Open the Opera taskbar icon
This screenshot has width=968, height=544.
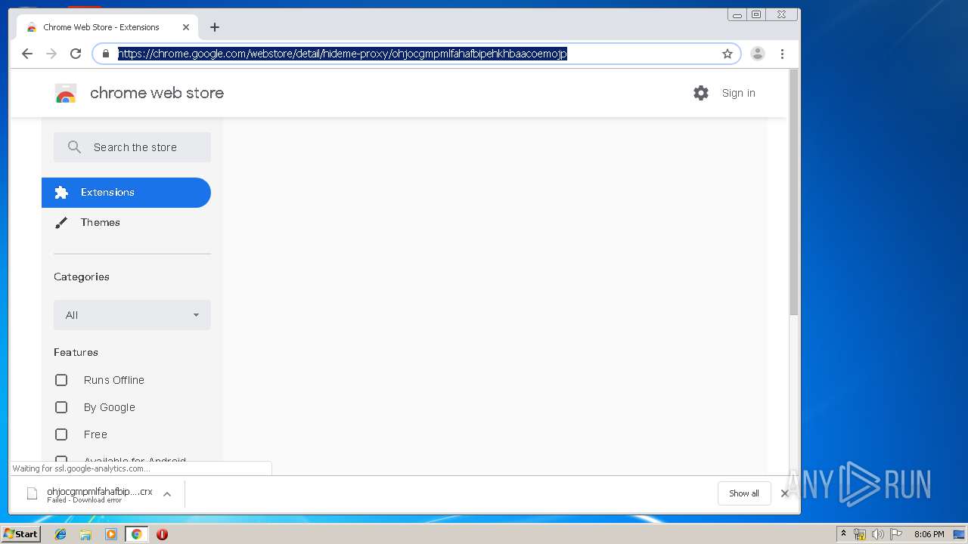(162, 534)
